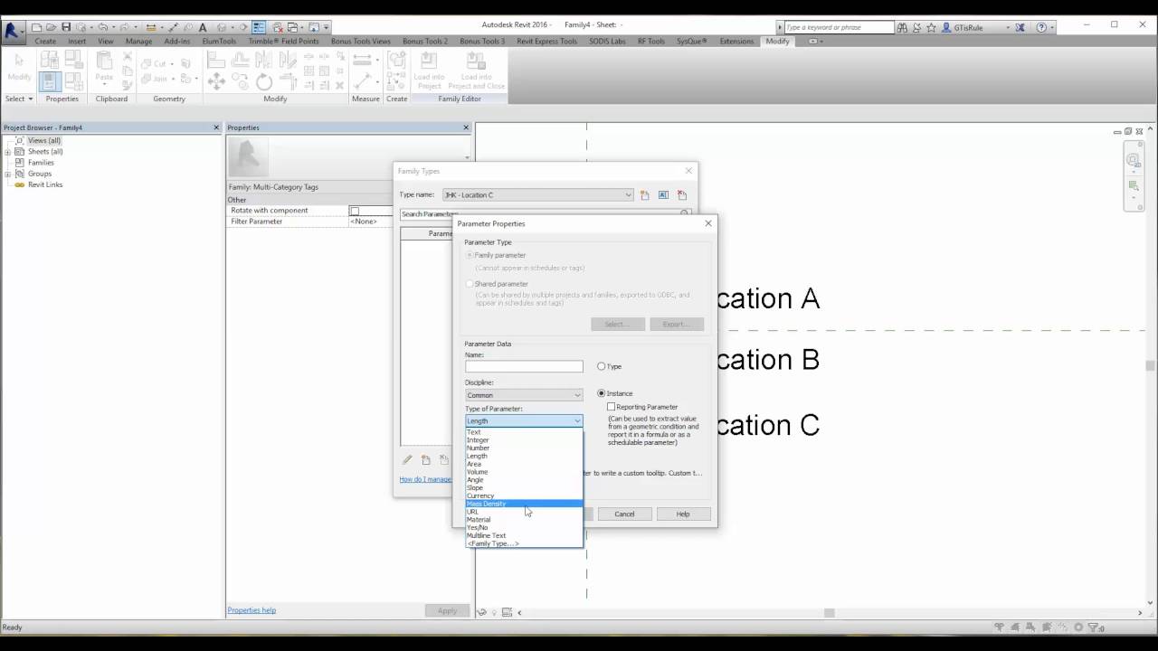Viewport: 1158px width, 651px height.
Task: Close the Parameter Properties dialog
Action: pyautogui.click(x=707, y=223)
